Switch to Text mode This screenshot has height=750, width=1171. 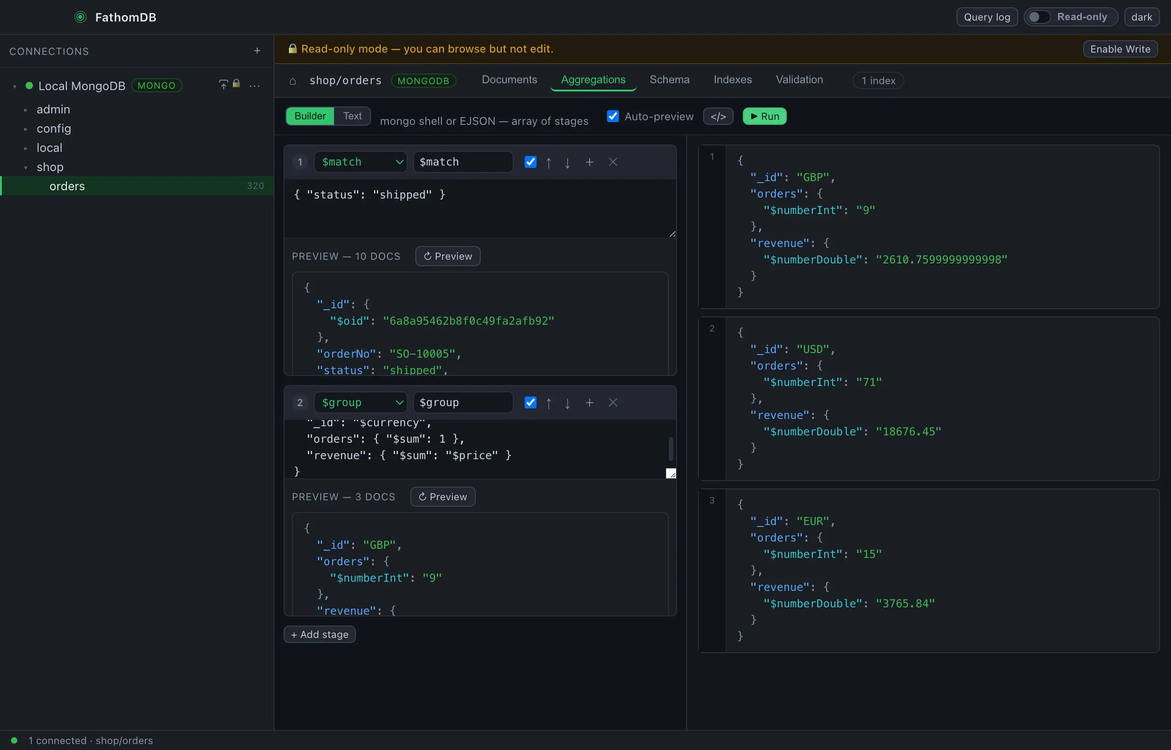click(x=352, y=116)
